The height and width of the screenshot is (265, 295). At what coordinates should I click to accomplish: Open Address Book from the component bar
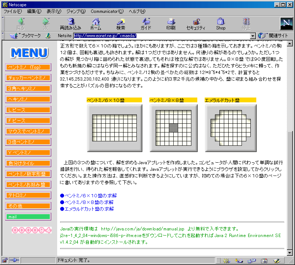point(264,261)
